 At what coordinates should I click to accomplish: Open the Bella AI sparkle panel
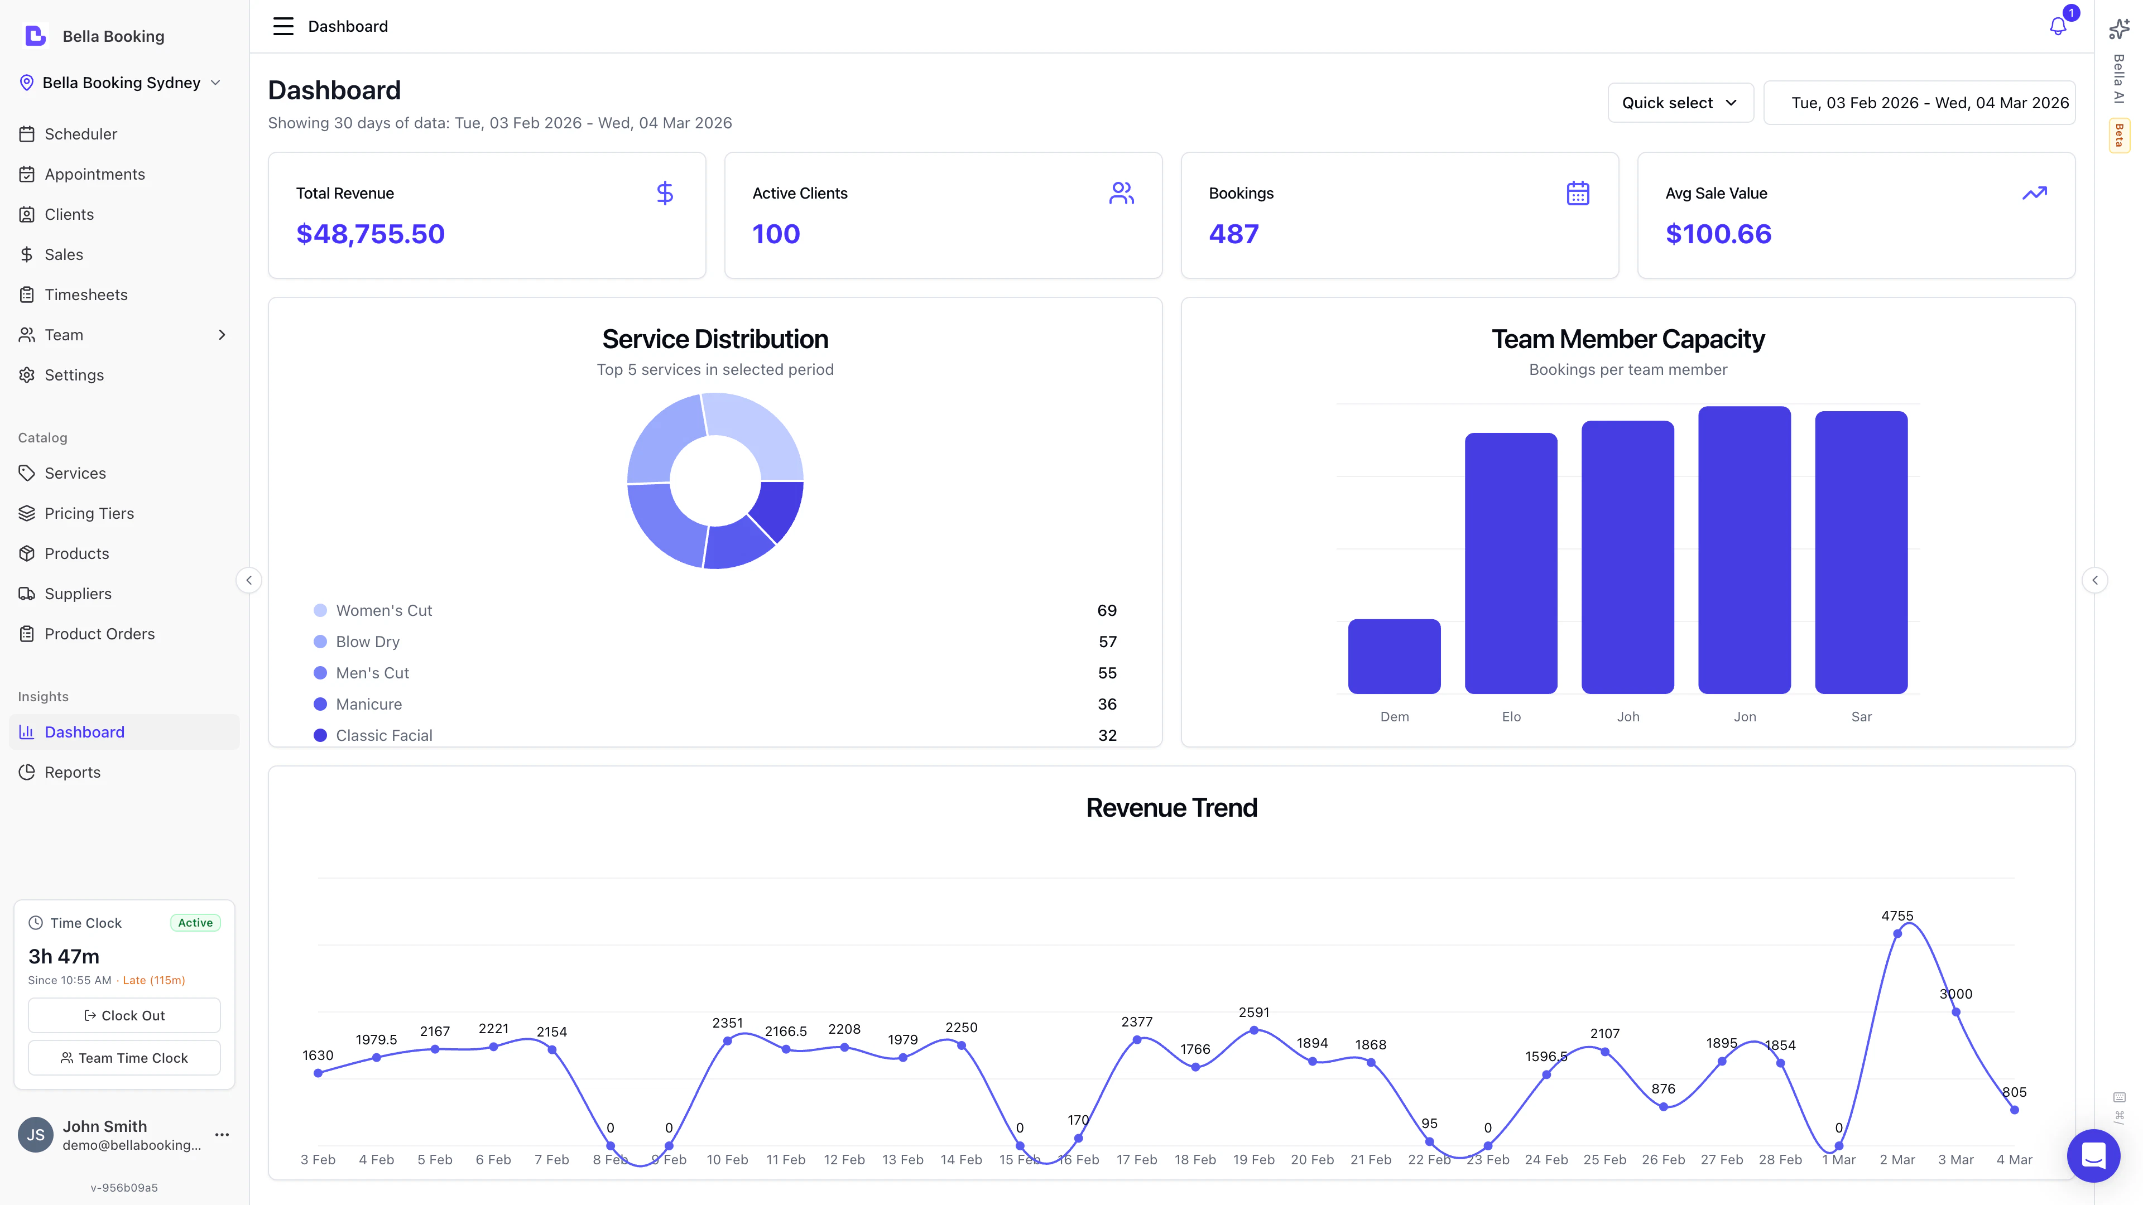click(2118, 28)
